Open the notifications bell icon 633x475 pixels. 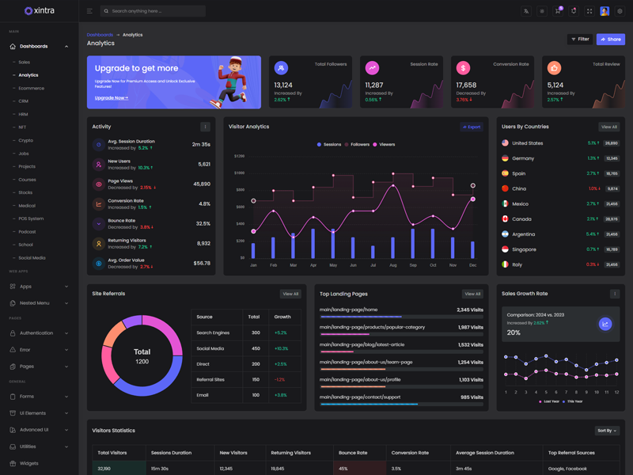574,11
